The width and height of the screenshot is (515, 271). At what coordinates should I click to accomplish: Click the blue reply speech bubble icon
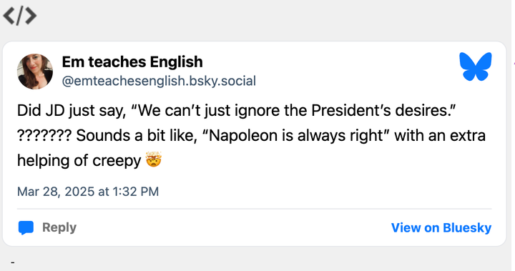point(26,227)
